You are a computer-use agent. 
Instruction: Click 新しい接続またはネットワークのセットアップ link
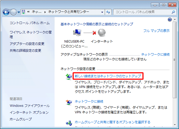(x=108, y=76)
